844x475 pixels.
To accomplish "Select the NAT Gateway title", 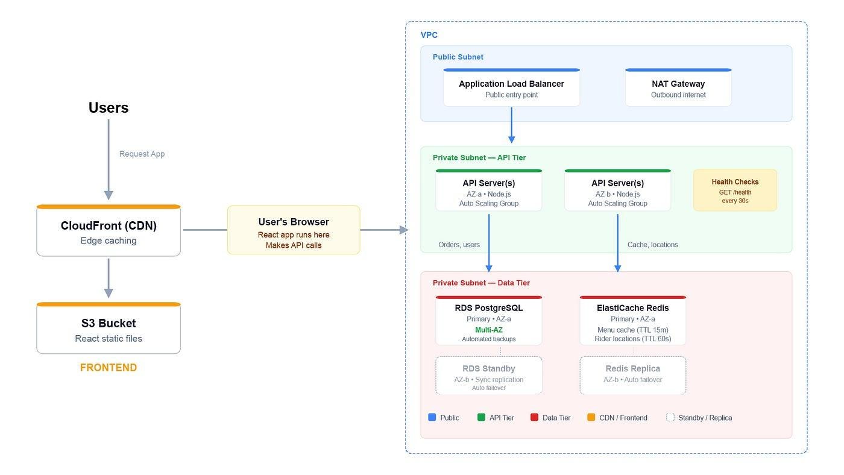I will [678, 84].
